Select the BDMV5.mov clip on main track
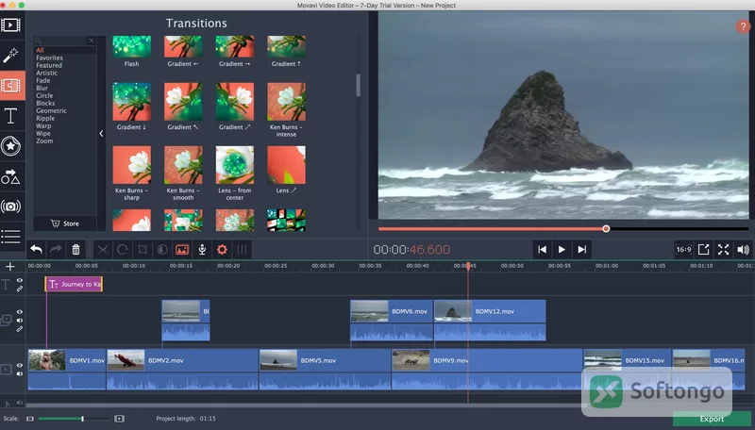Viewport: 755px width, 430px height. (325, 370)
